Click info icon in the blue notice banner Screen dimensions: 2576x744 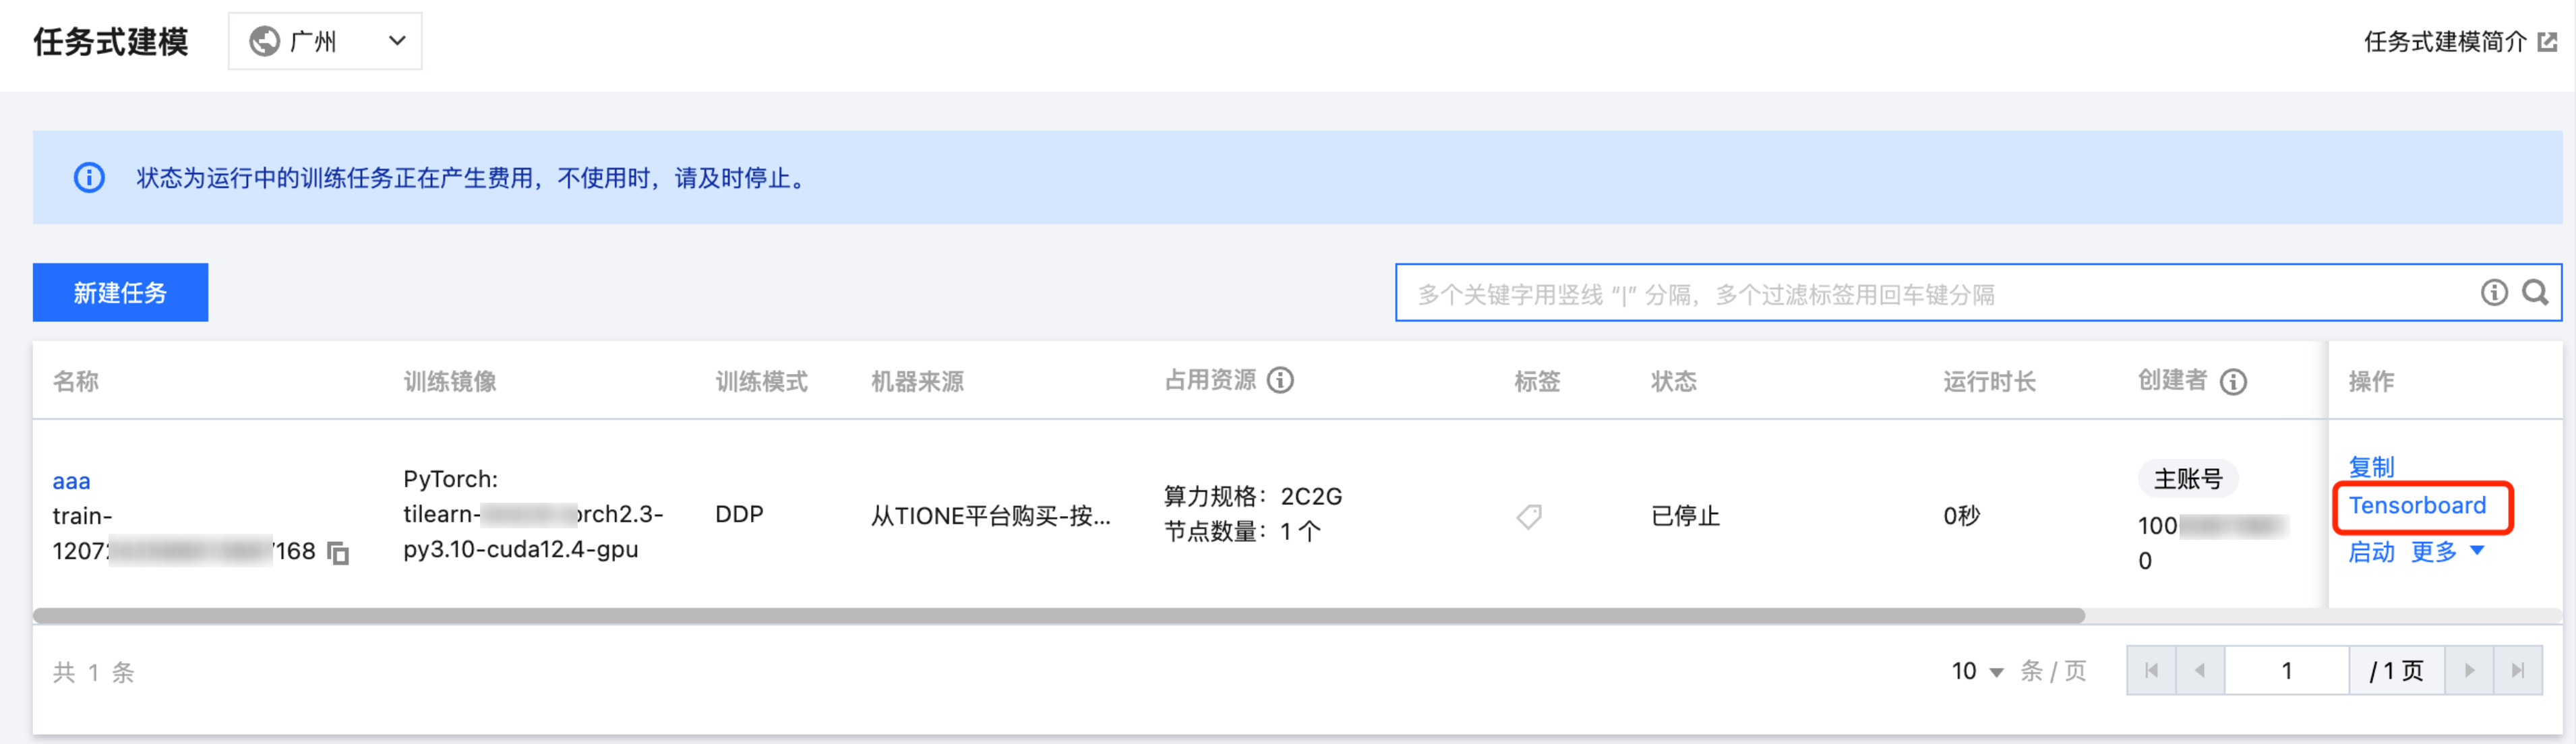coord(89,178)
